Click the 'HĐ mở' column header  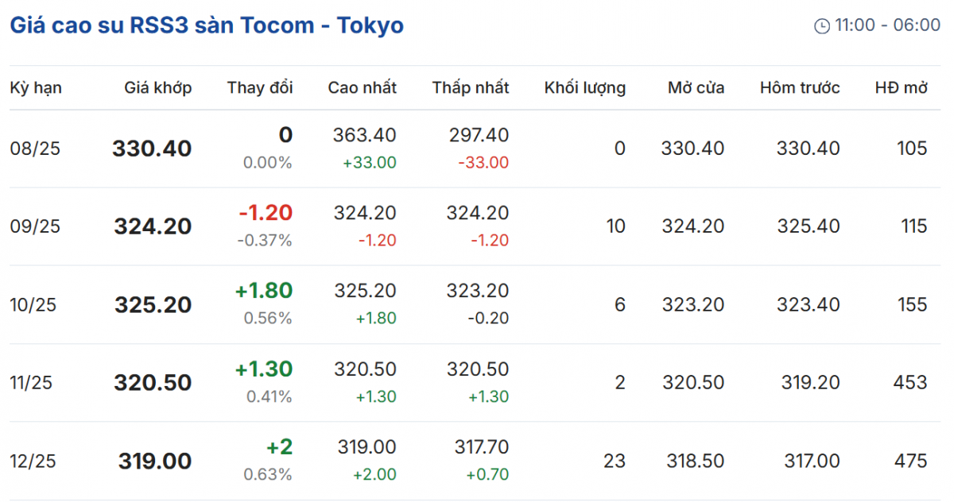point(901,87)
